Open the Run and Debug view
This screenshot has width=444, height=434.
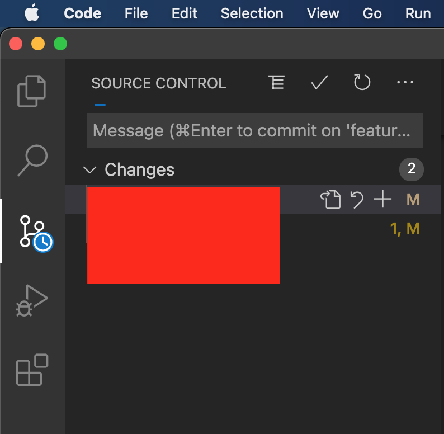pos(32,300)
